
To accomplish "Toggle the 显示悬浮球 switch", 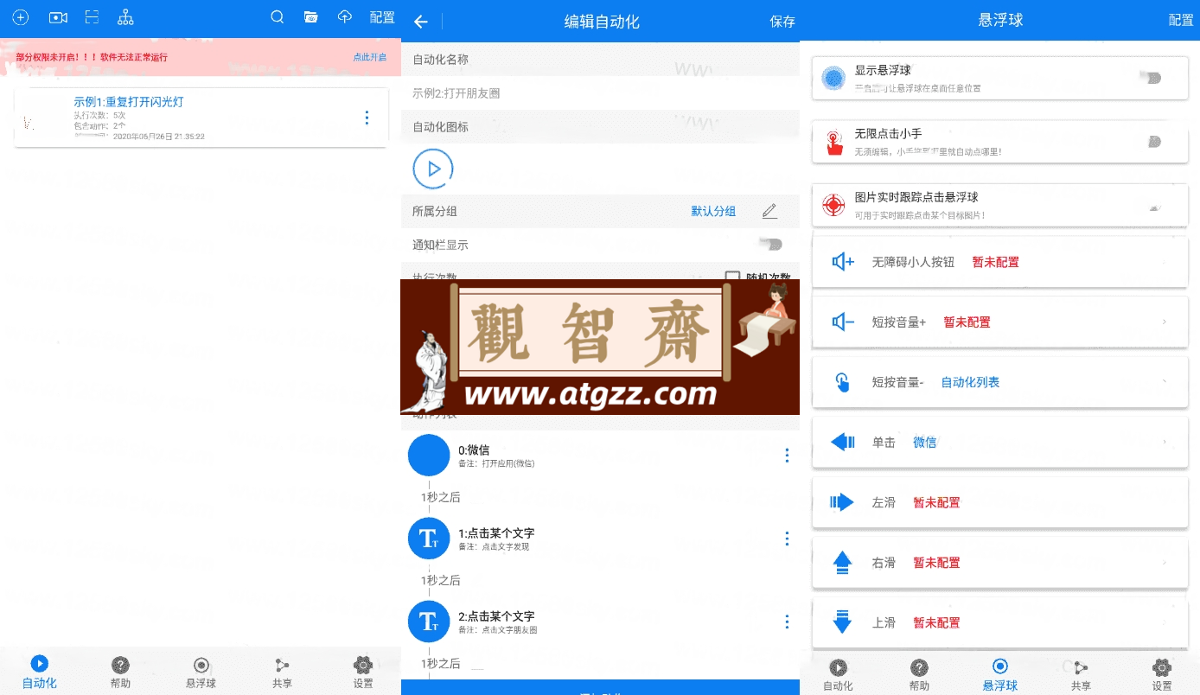I will tap(1150, 78).
